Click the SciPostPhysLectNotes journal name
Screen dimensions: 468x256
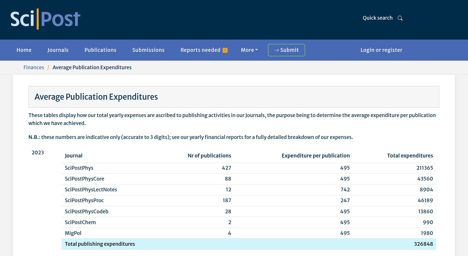[91, 190]
